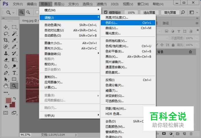Screen dimensions: 201x138
Task: Choose 色相/饱和度(H)... menu entry
Action: pyautogui.click(x=128, y=46)
